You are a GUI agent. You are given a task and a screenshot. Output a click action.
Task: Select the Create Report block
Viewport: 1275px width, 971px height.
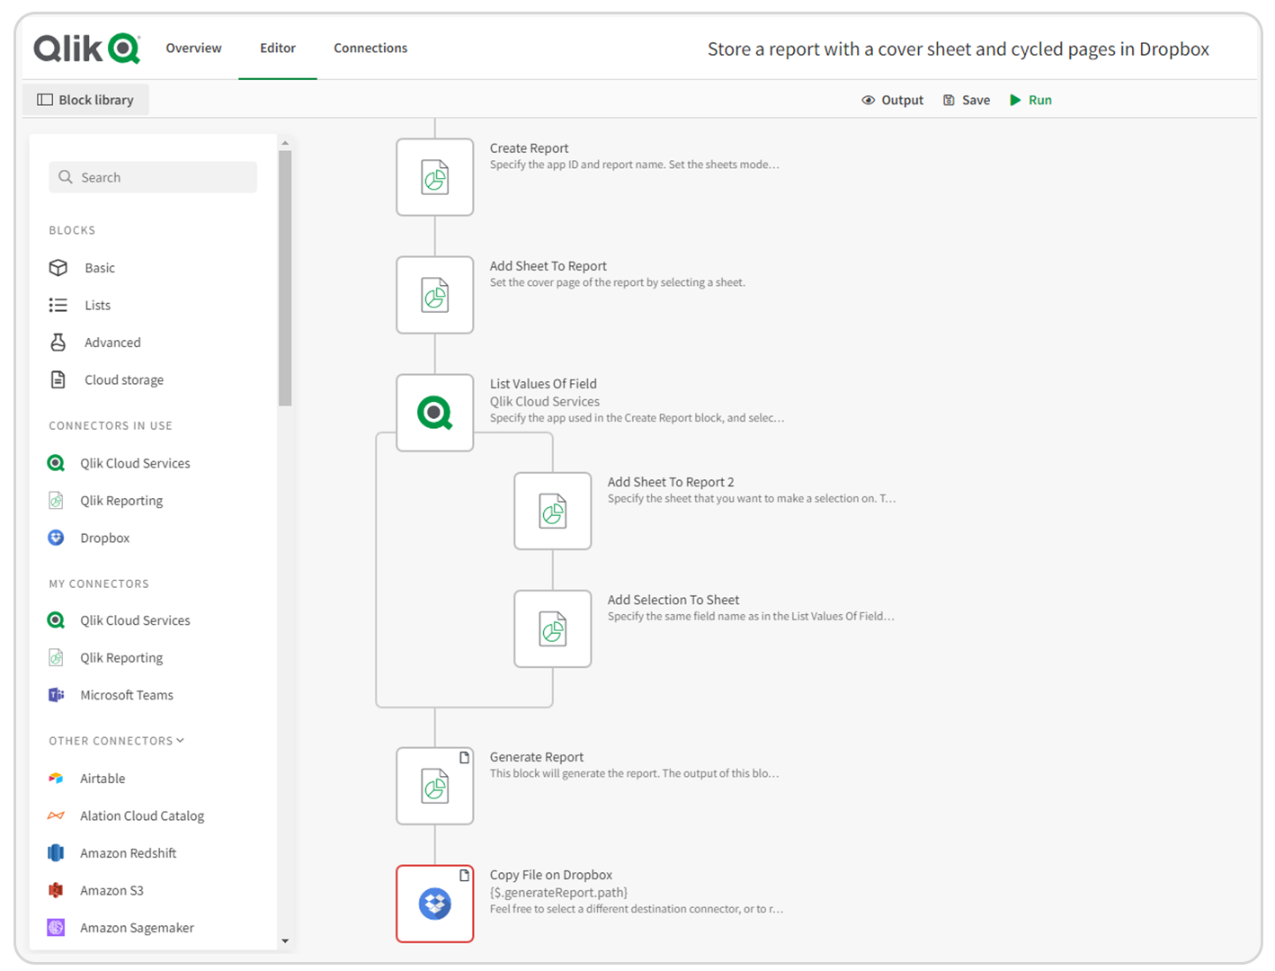point(435,177)
